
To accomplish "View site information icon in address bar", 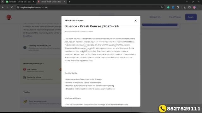I will [18, 8].
